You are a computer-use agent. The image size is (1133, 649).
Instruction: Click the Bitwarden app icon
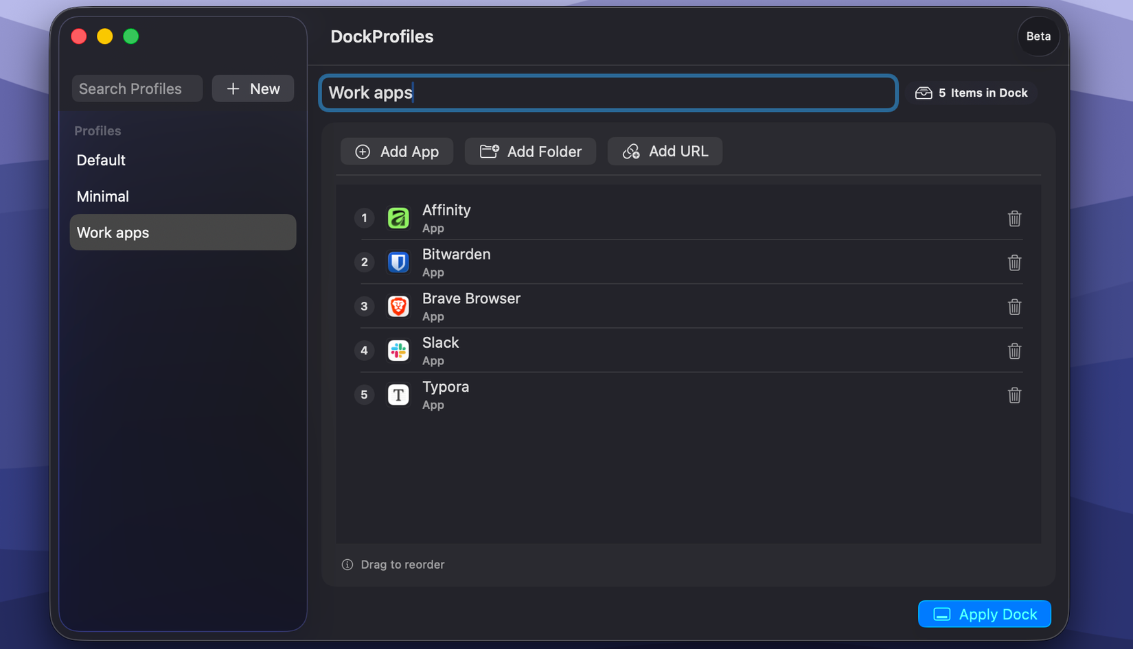398,262
